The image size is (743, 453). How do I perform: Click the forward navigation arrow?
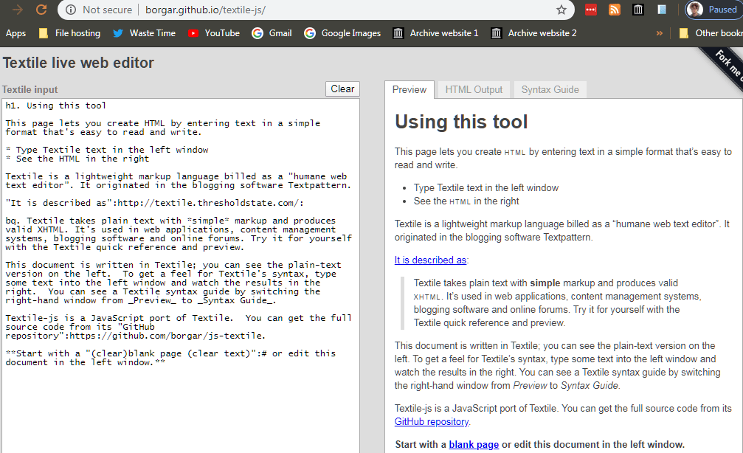tap(17, 10)
